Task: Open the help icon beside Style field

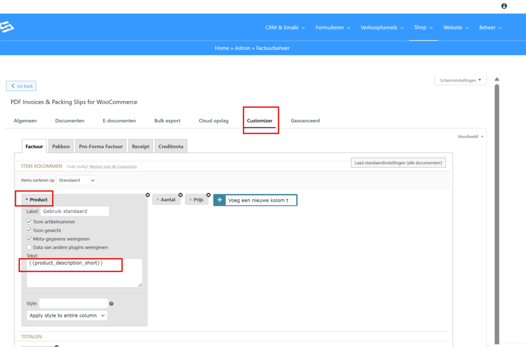Action: click(111, 304)
